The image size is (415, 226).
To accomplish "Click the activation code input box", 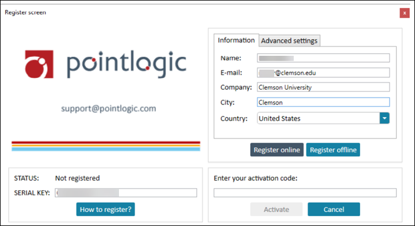I will coord(305,193).
